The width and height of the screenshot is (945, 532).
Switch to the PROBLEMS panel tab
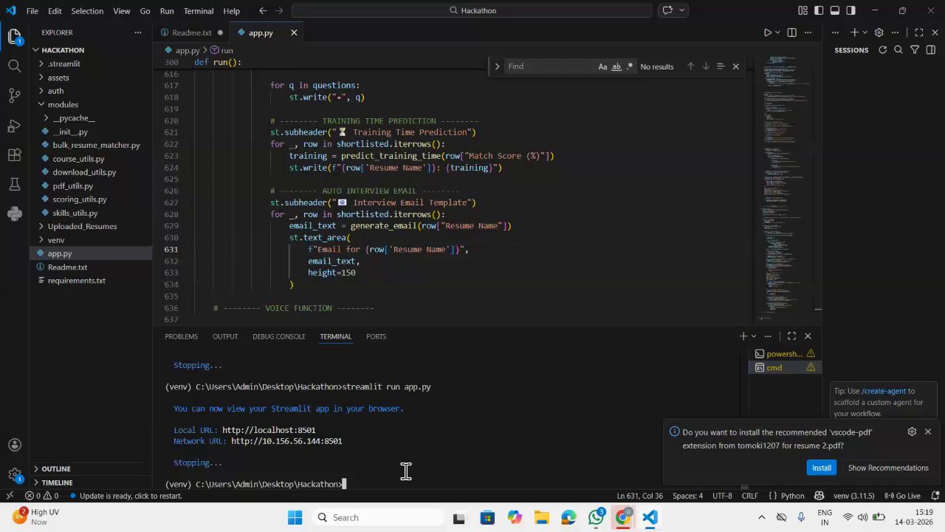181,336
